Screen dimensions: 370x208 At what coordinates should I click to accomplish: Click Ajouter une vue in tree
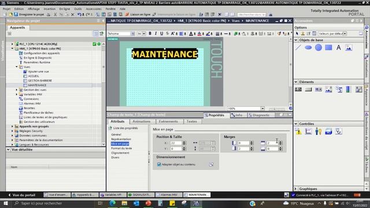click(x=38, y=72)
